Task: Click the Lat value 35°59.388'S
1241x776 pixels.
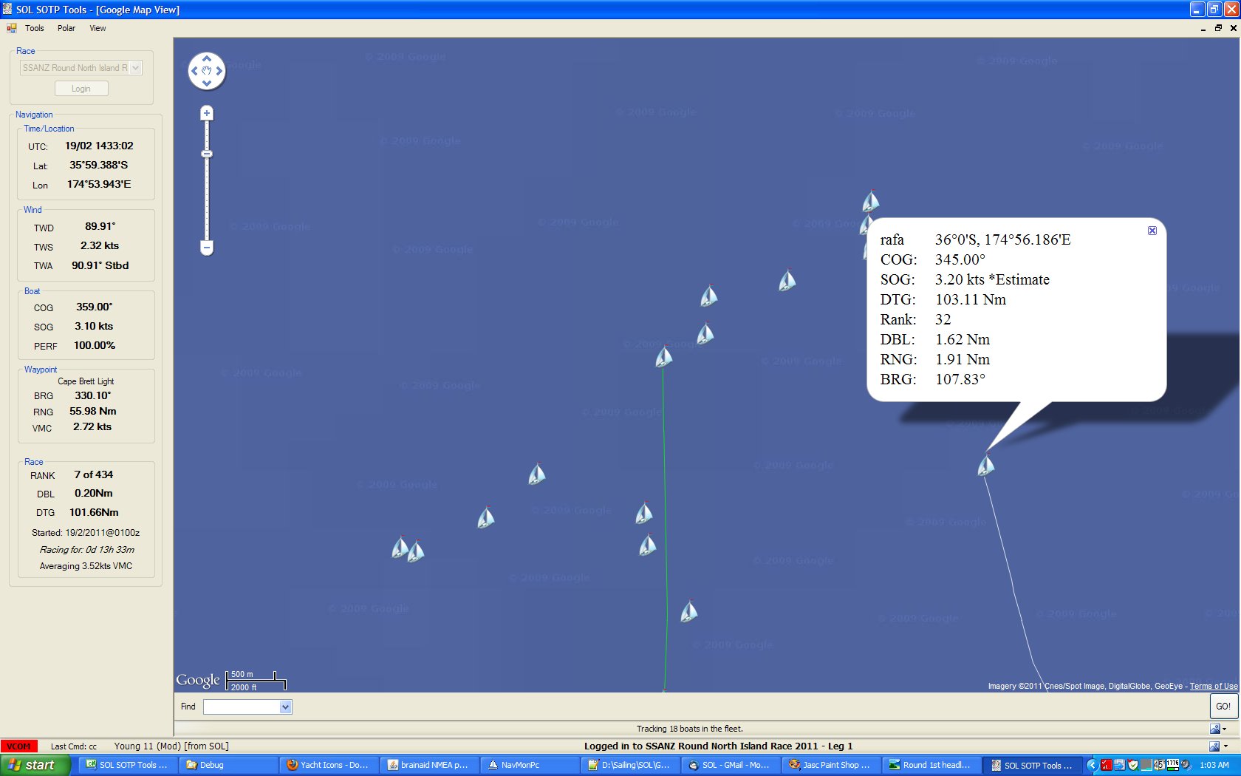Action: point(99,165)
